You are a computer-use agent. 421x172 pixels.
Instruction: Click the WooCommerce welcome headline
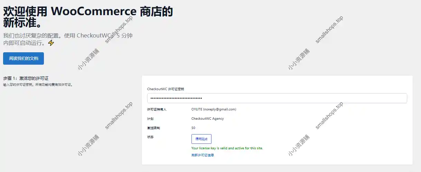click(88, 17)
